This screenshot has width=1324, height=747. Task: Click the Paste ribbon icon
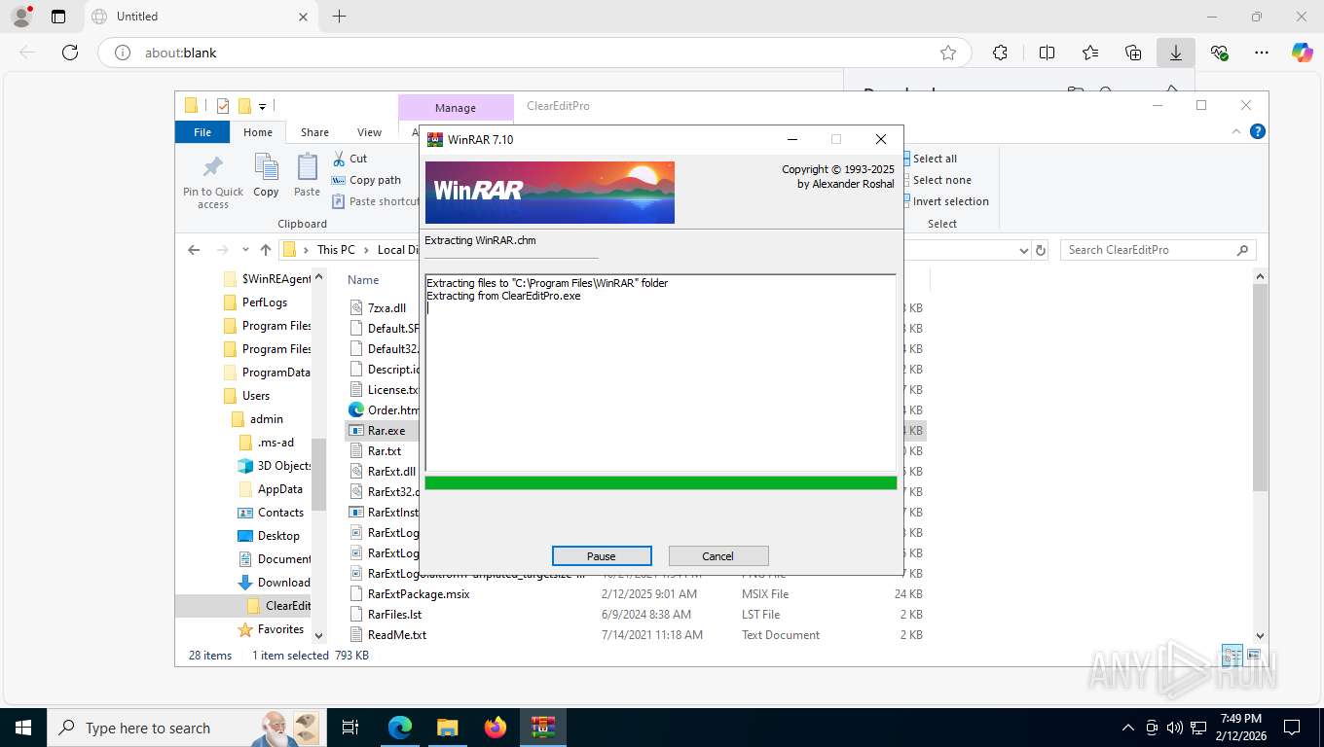[307, 176]
